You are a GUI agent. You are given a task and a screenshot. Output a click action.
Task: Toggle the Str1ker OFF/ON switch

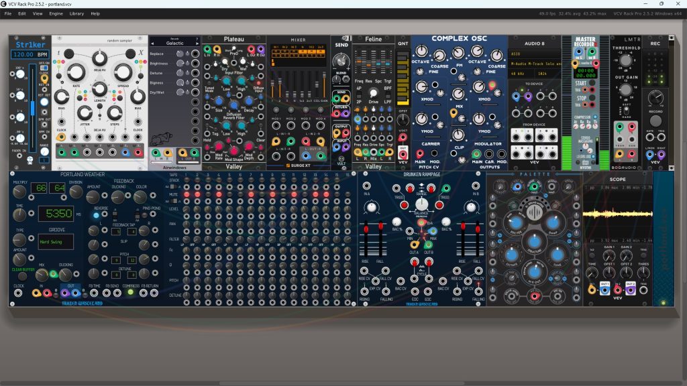(44, 68)
